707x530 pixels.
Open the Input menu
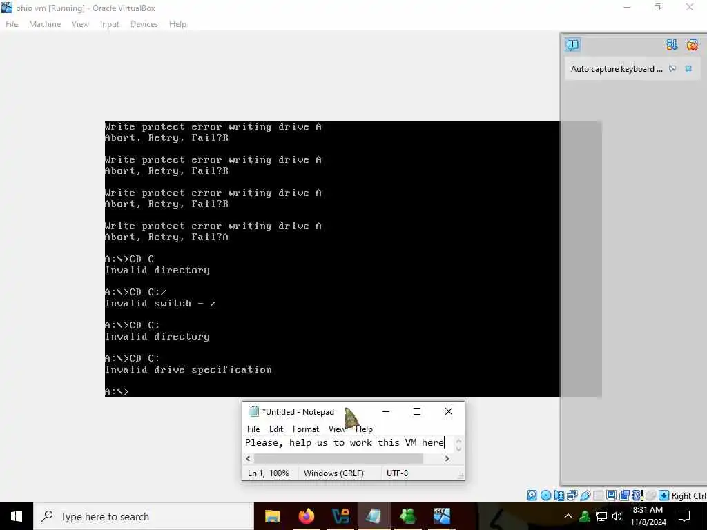coord(110,24)
